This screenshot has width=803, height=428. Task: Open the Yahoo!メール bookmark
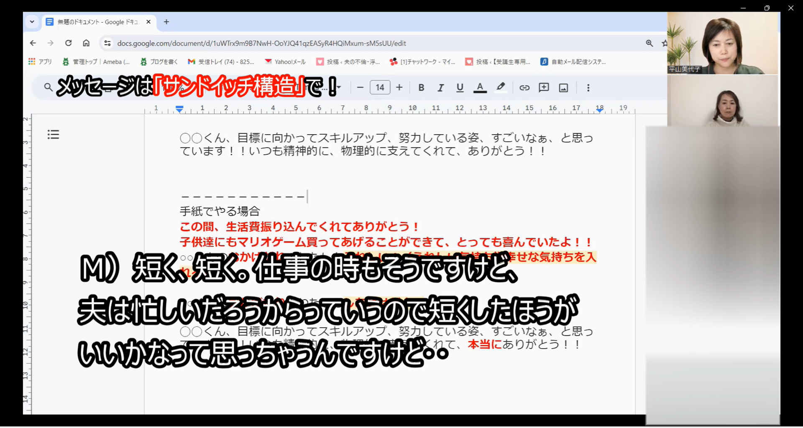point(285,62)
